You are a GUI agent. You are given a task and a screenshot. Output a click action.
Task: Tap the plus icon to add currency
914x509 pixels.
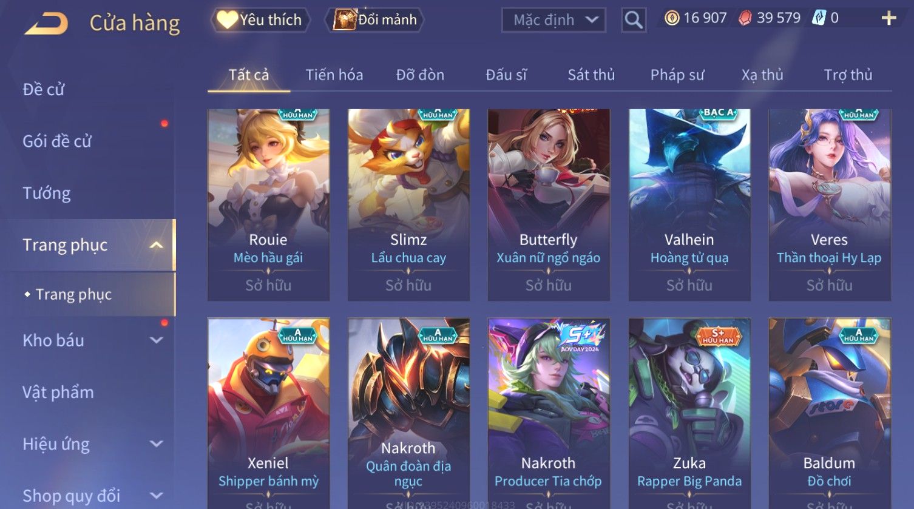coord(889,18)
